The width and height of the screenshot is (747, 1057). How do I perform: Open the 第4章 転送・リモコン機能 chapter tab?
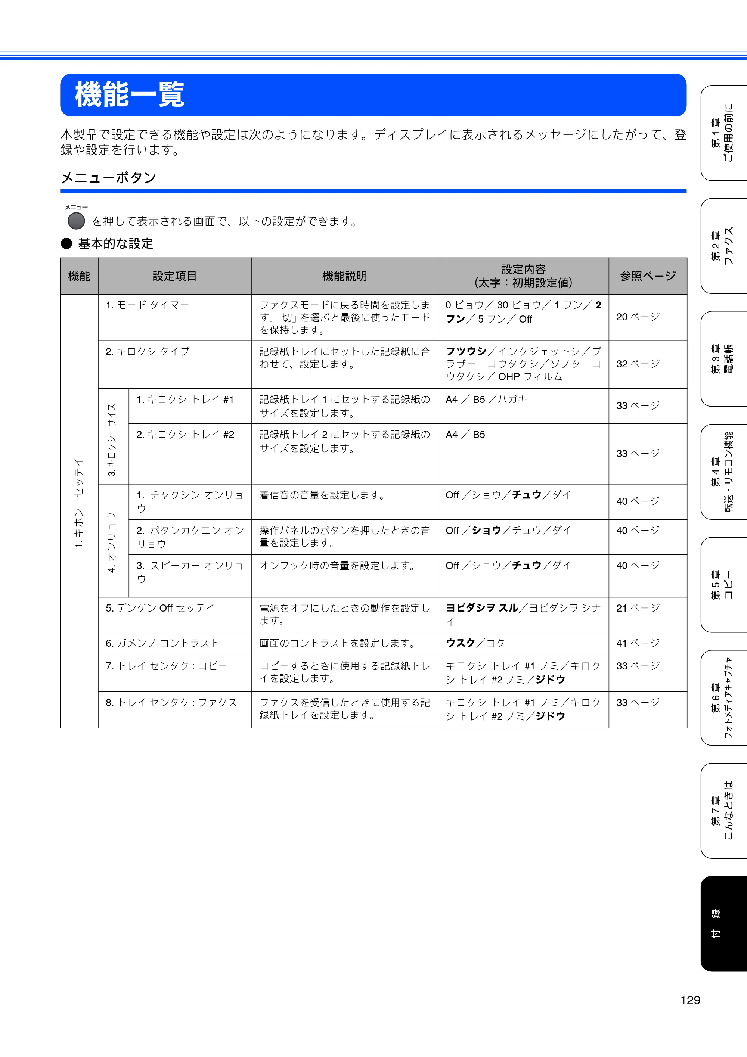[723, 472]
